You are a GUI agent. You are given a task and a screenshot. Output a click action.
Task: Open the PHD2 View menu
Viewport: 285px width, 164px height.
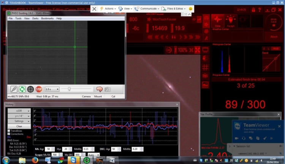coord(27,18)
